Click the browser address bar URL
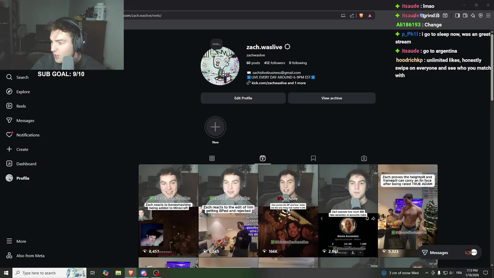Image resolution: width=494 pixels, height=278 pixels. [143, 15]
